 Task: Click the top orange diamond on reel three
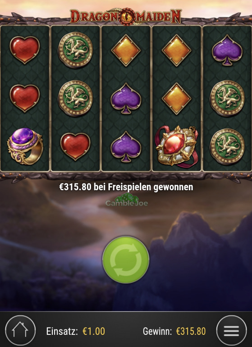(126, 50)
